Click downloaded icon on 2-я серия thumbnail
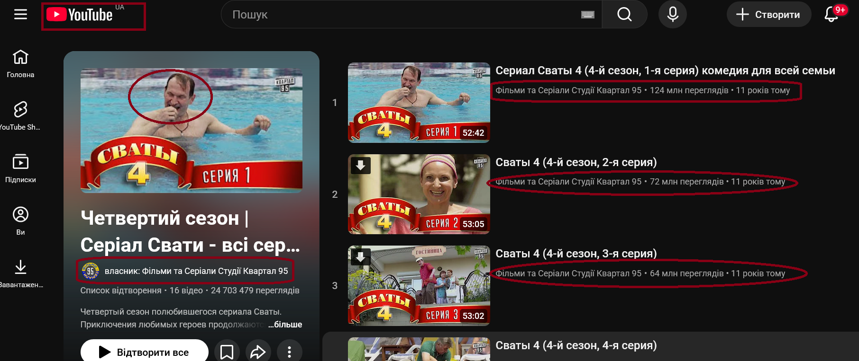The height and width of the screenshot is (361, 859). coord(361,166)
